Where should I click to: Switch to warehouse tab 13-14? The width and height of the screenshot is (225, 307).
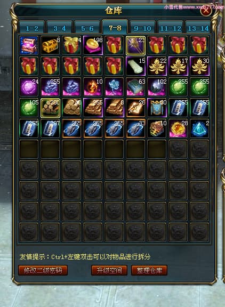[198, 28]
